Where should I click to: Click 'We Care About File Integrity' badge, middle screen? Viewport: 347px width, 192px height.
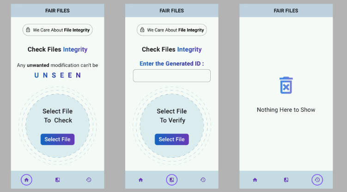point(172,30)
